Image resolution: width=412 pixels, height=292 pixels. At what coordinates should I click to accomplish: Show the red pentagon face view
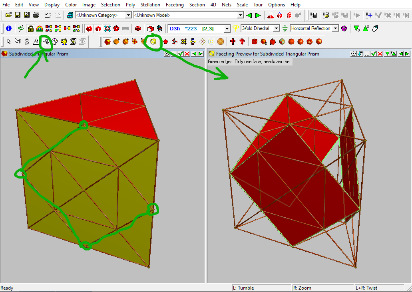pyautogui.click(x=165, y=42)
